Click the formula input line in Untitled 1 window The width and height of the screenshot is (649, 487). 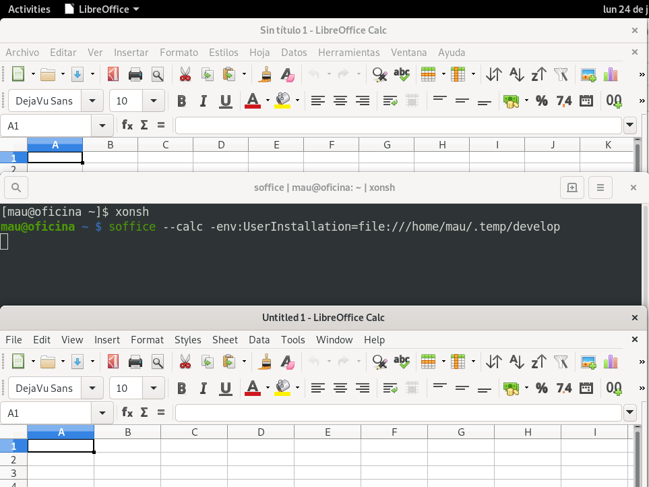398,413
